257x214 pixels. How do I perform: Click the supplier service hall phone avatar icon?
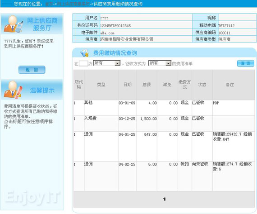tap(13, 24)
